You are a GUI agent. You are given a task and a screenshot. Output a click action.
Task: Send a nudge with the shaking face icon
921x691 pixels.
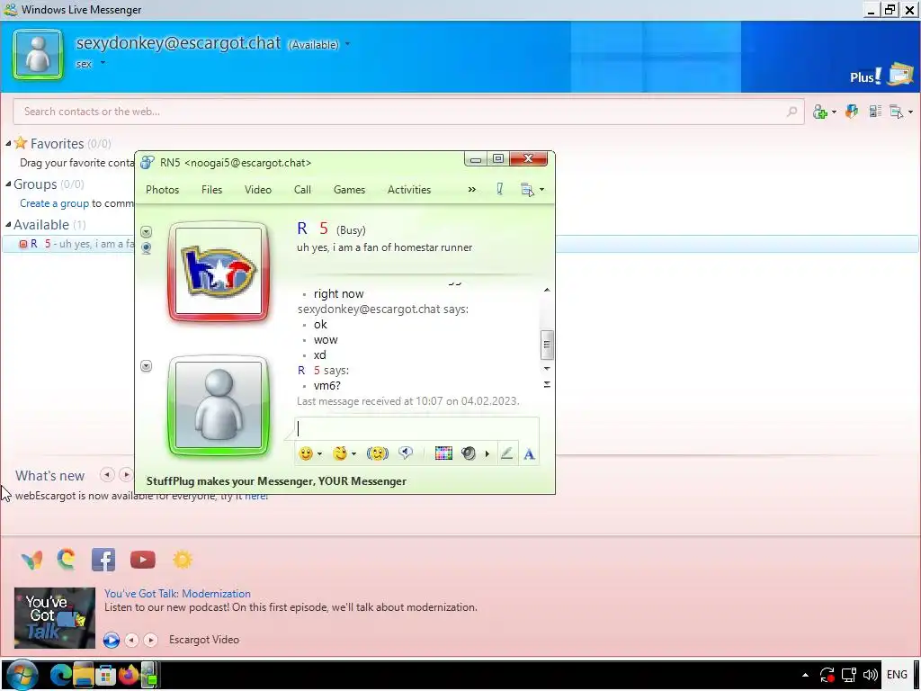coord(377,453)
